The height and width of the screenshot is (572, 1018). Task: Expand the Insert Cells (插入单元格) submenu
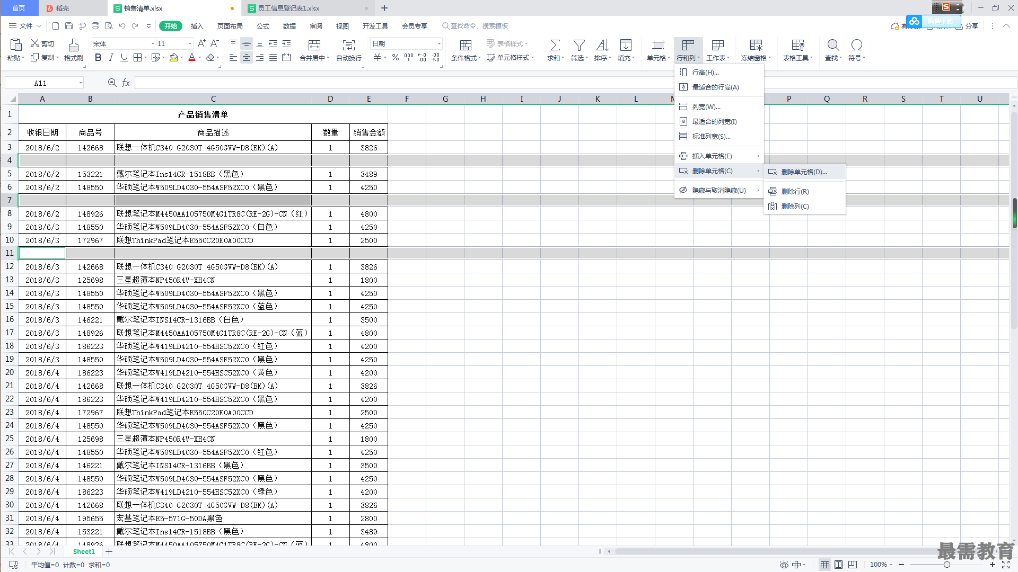coord(719,156)
